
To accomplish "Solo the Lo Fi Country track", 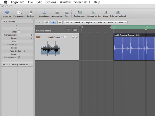I will pos(76,37).
